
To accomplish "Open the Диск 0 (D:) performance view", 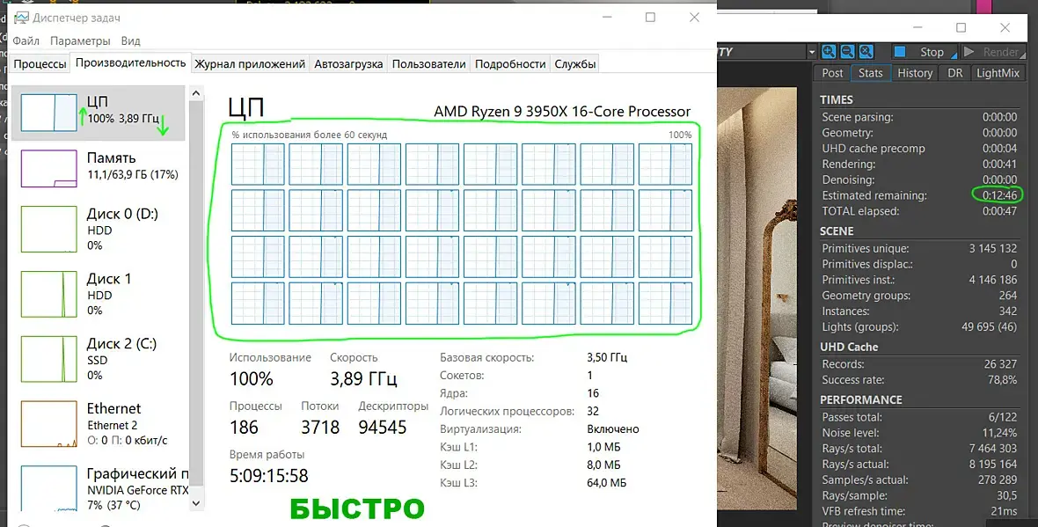I will (x=99, y=229).
